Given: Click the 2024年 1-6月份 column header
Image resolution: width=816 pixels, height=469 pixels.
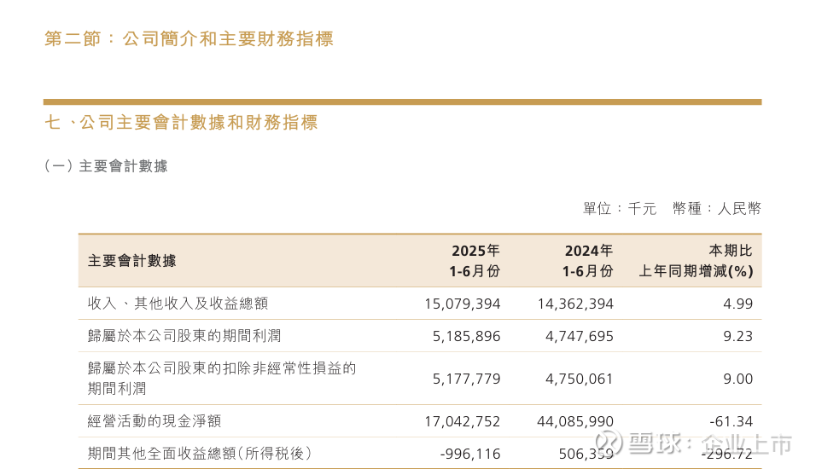Looking at the screenshot, I should tap(587, 260).
